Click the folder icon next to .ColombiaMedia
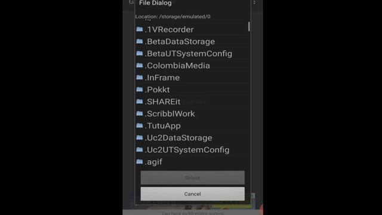 pos(140,65)
